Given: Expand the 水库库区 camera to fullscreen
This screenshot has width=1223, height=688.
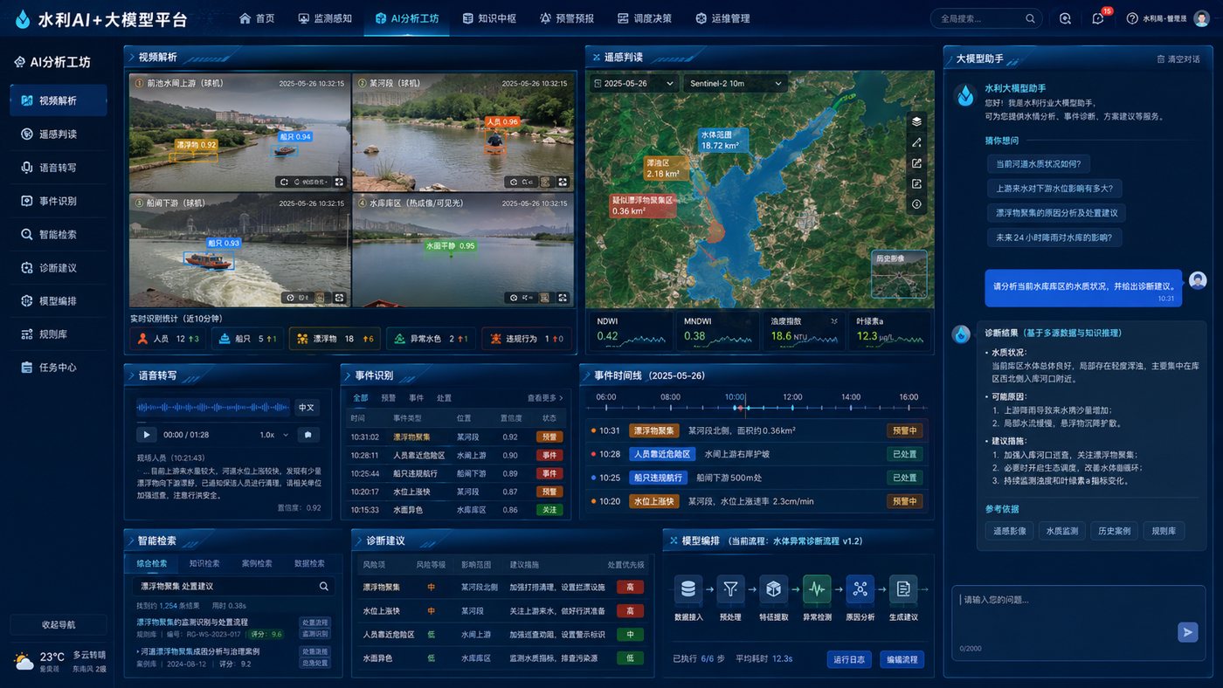Looking at the screenshot, I should (563, 298).
